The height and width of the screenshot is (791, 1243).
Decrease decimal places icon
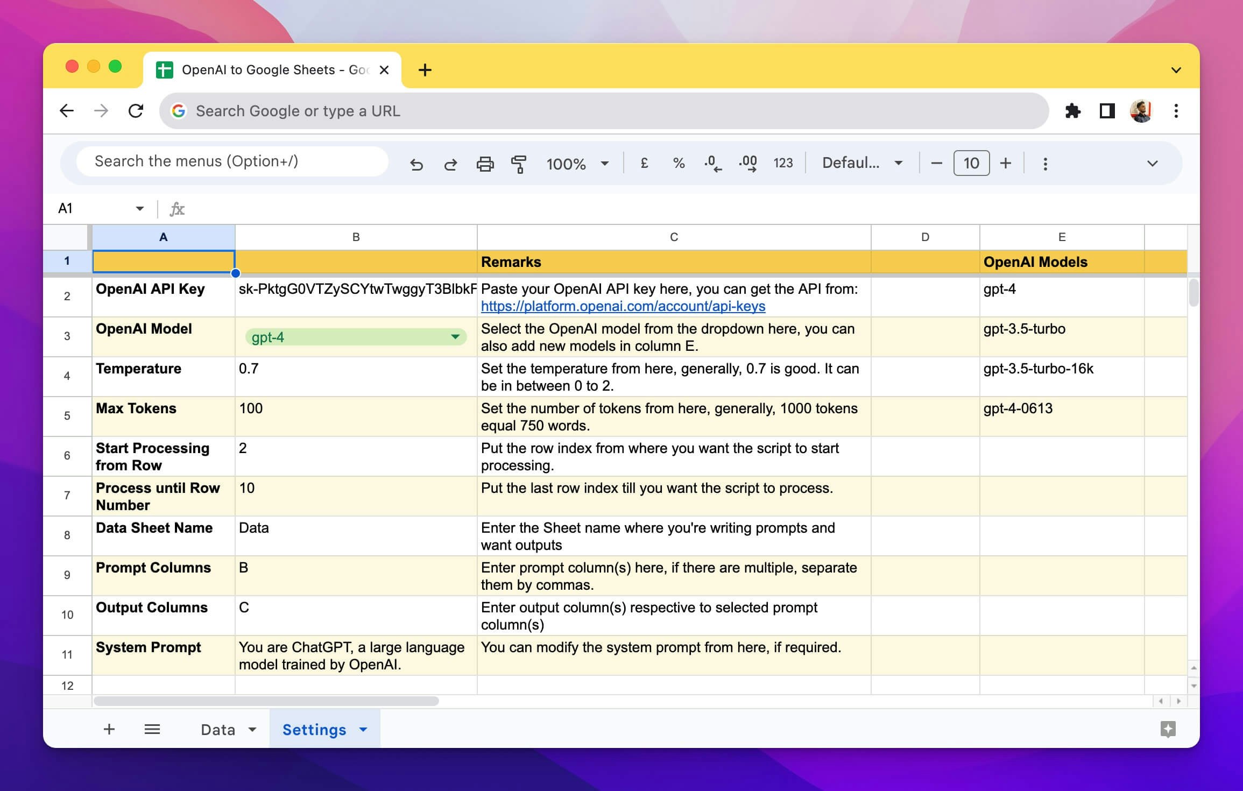pyautogui.click(x=713, y=163)
